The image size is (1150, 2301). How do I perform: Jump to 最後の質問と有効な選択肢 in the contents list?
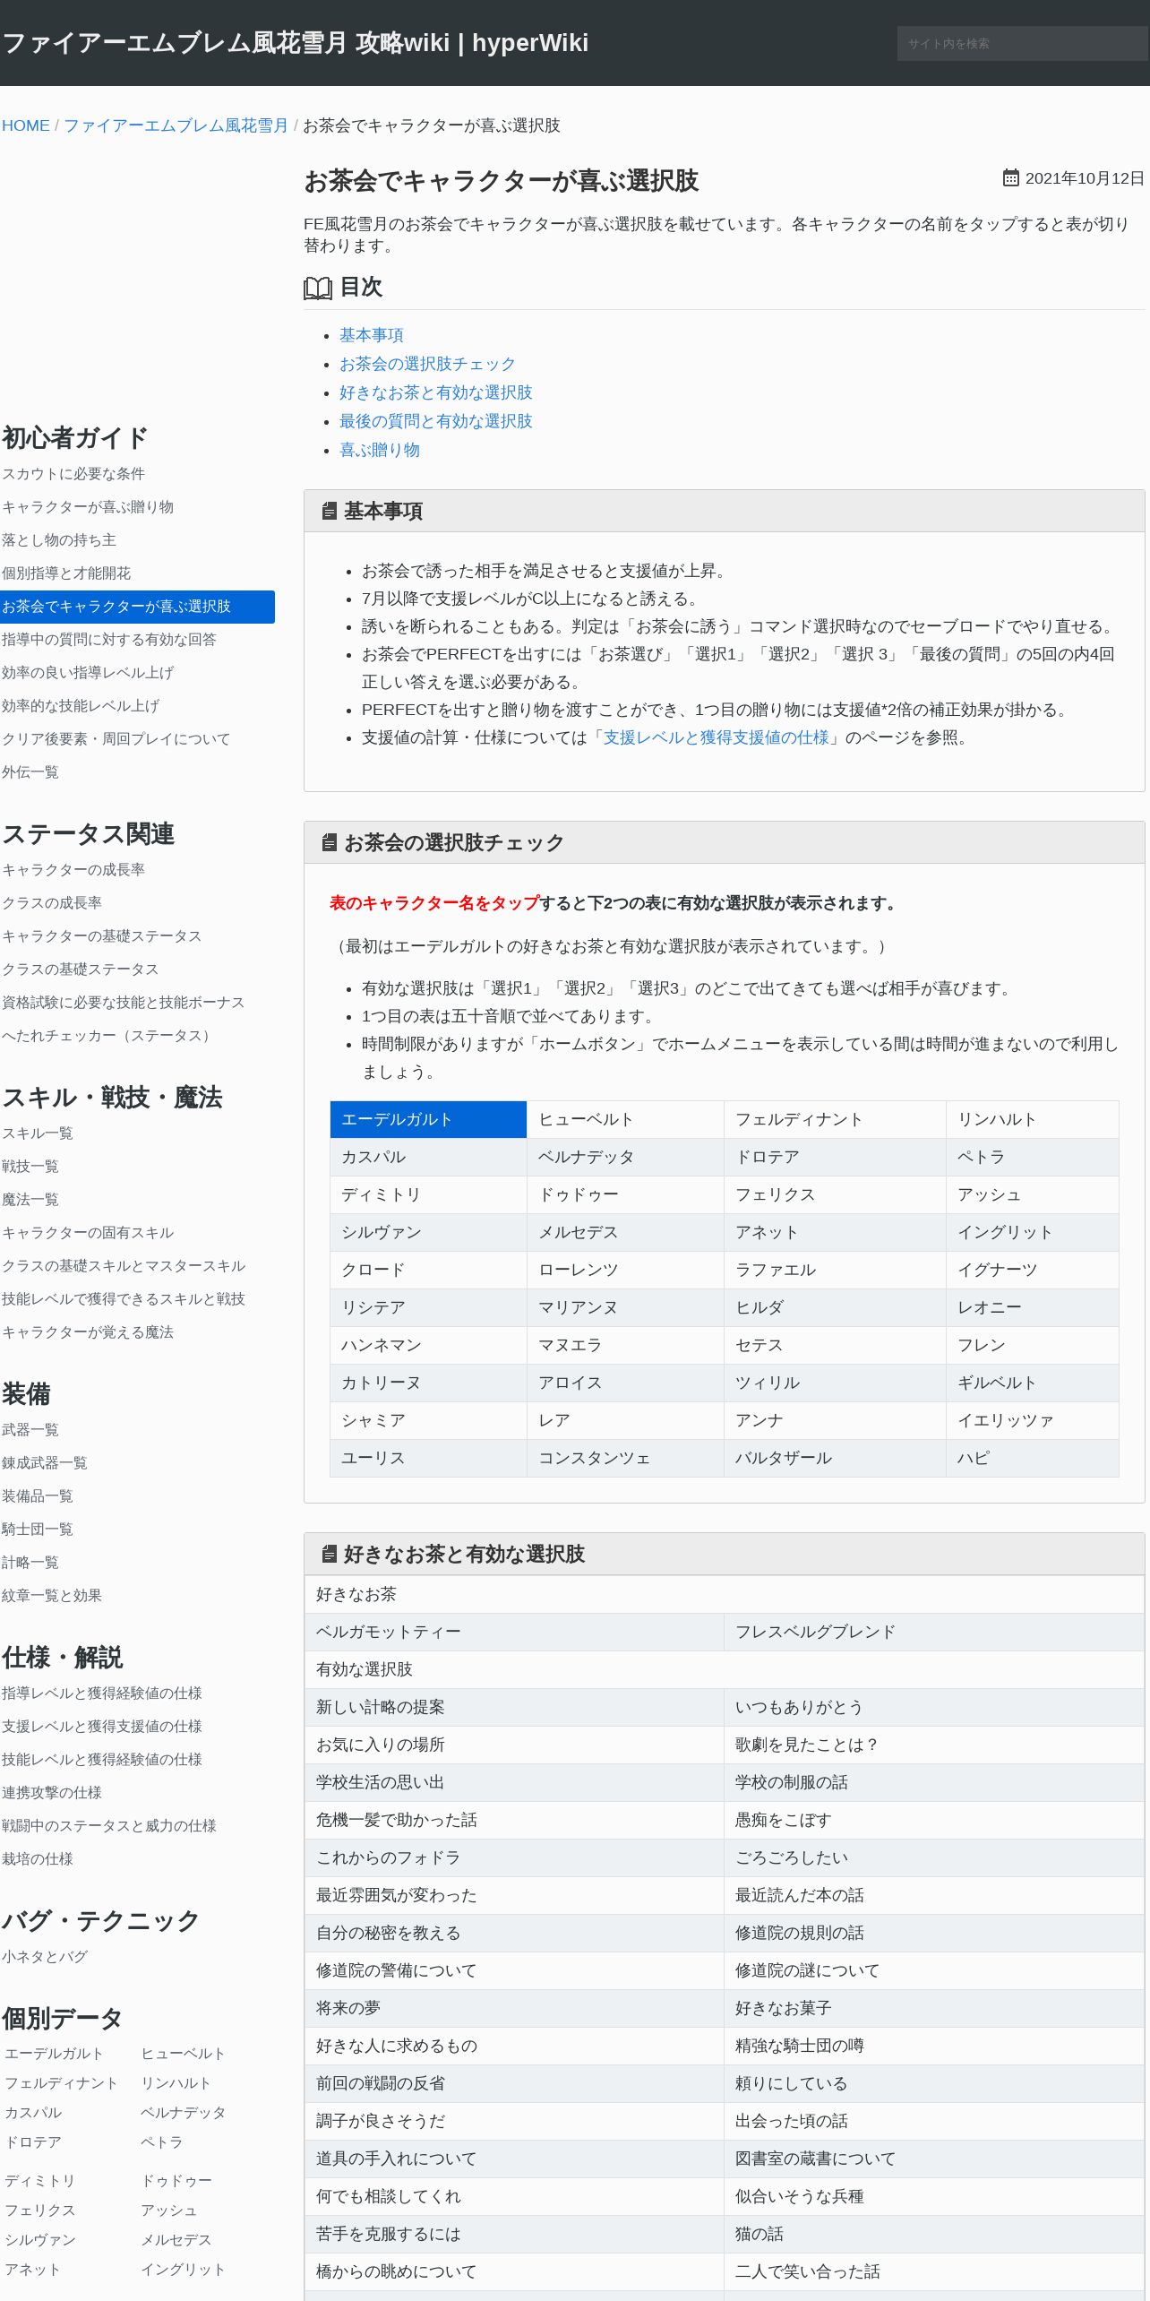tap(436, 421)
